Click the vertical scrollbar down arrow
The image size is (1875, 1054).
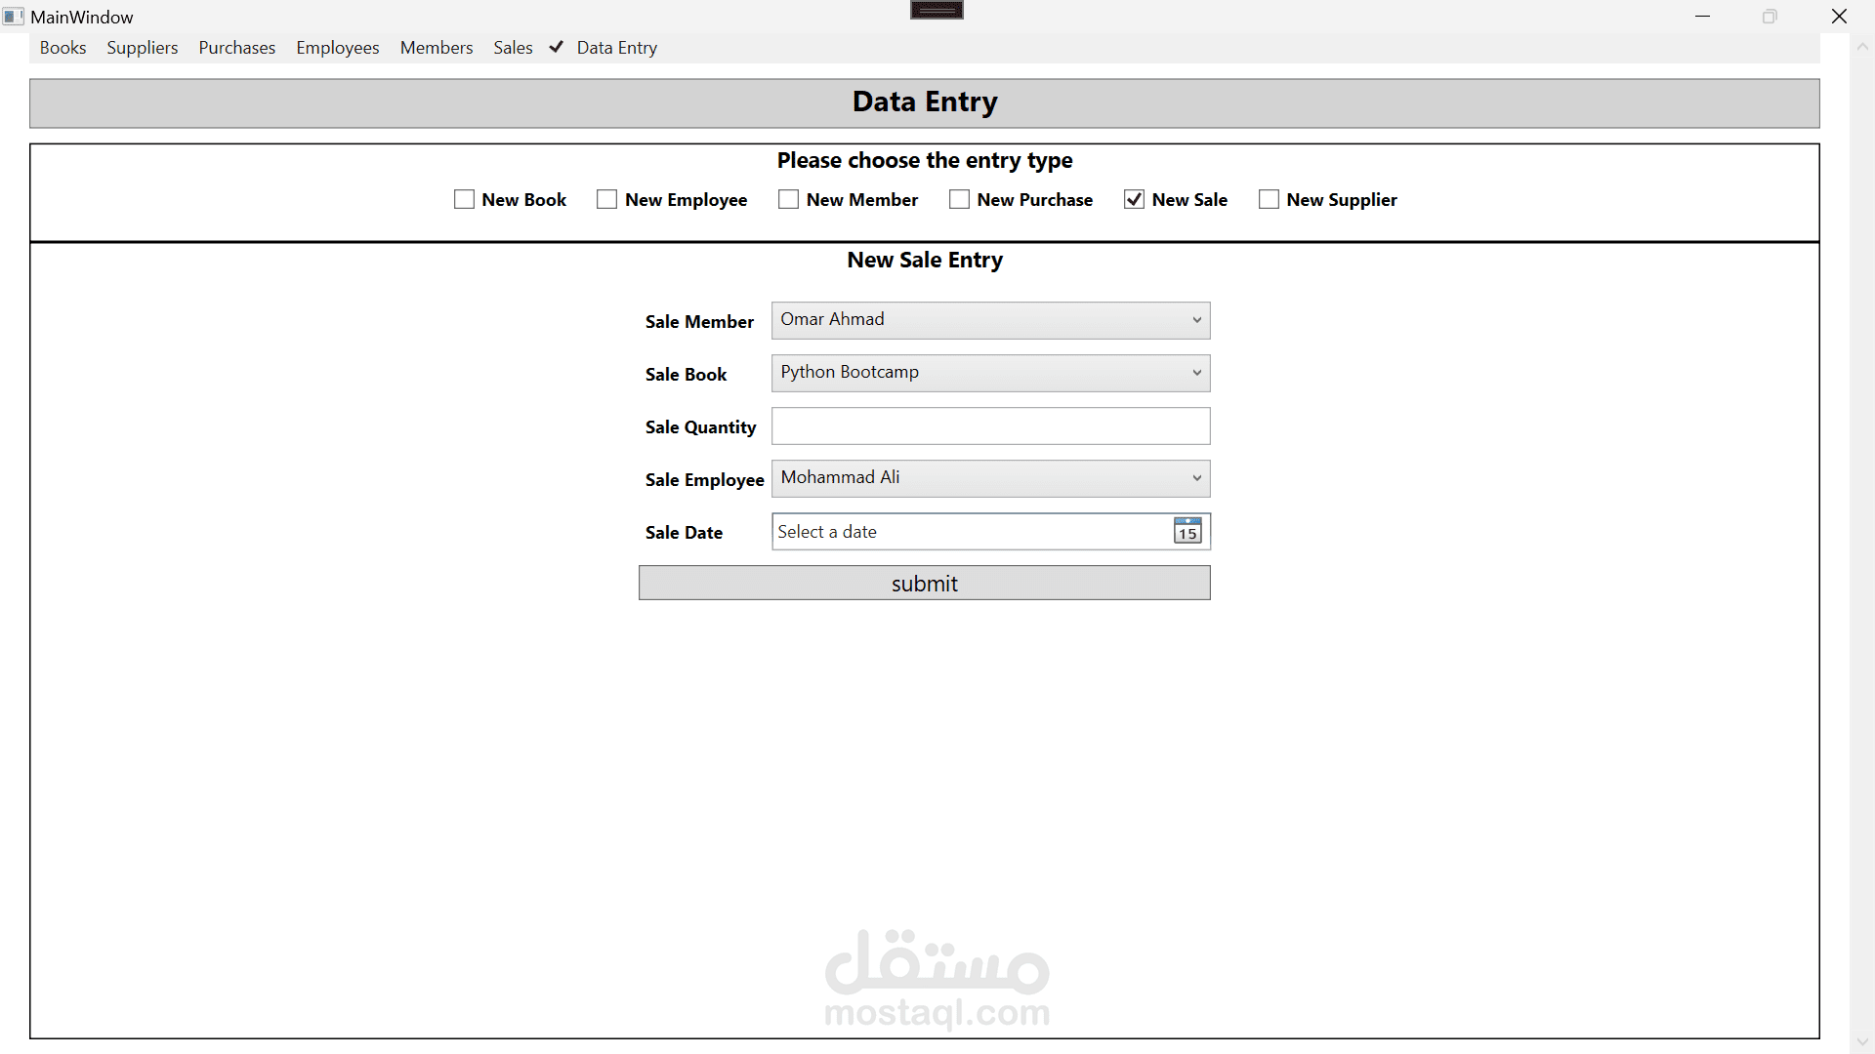coord(1861,1042)
